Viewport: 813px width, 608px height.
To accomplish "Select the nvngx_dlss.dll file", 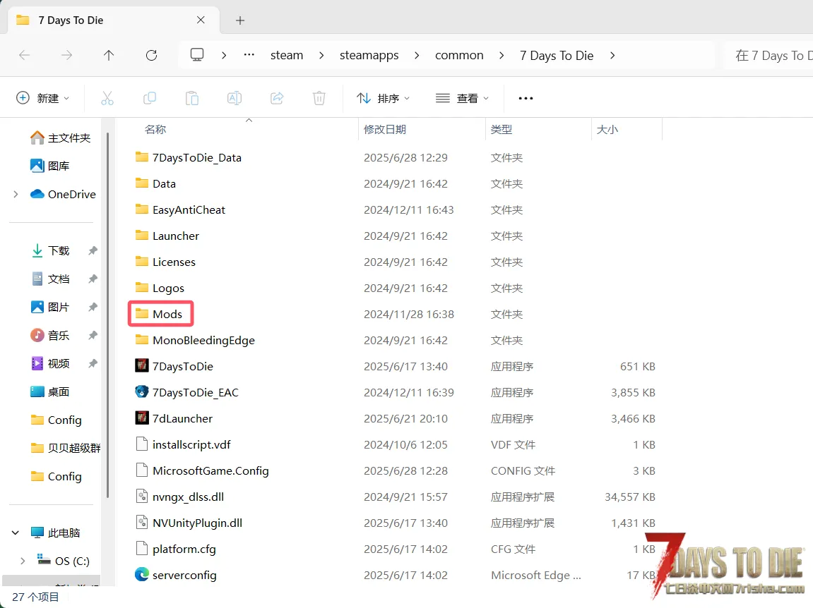I will click(x=179, y=497).
